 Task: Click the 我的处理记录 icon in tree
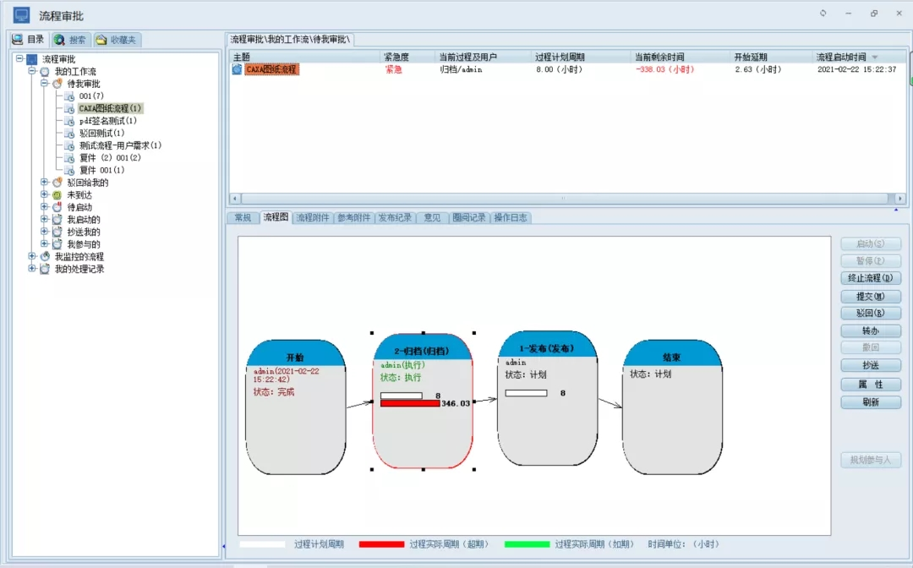[x=45, y=270]
